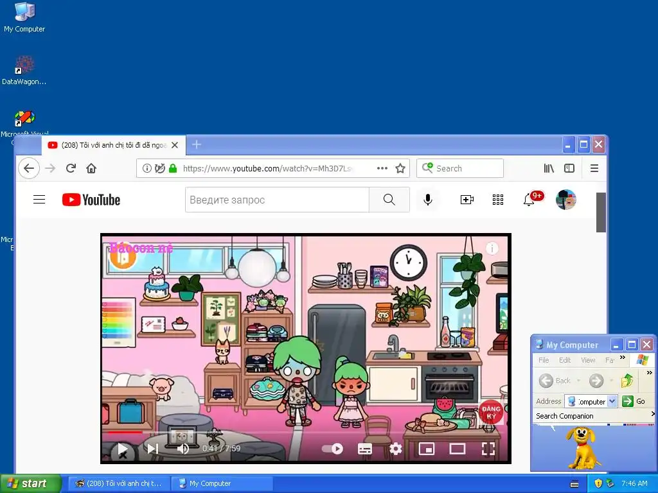This screenshot has height=493, width=658.
Task: Select the (208) YouTube tab
Action: (113, 145)
